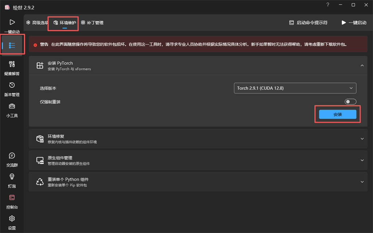Expand the 重装单个 Python 组件 section
The height and width of the screenshot is (233, 373).
198,182
